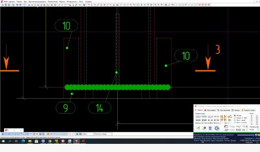
Task: Choose the XXX weld seam pattern icon
Action: tap(198, 120)
